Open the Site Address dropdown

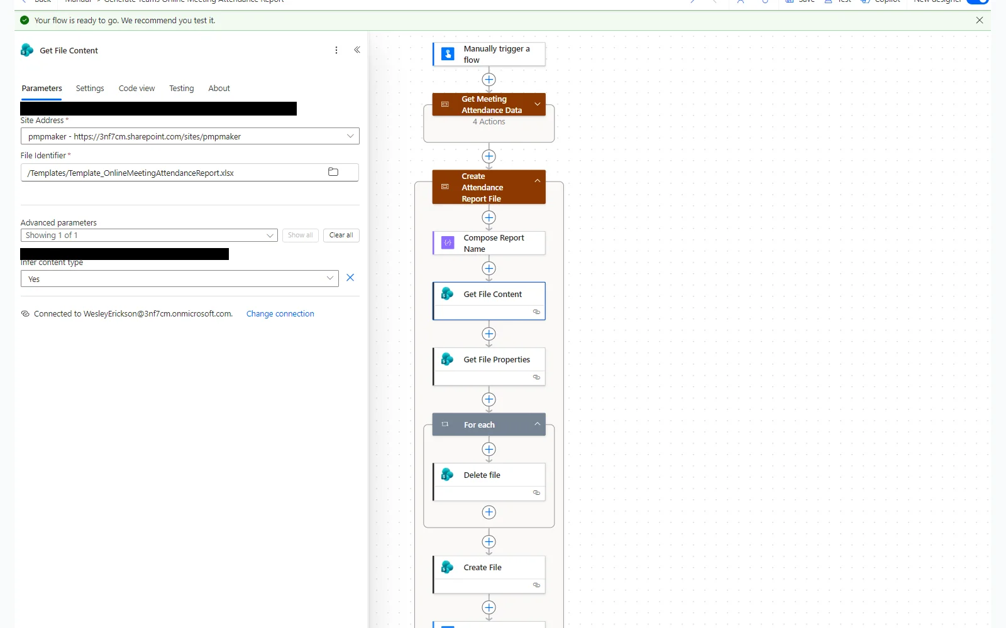point(190,136)
